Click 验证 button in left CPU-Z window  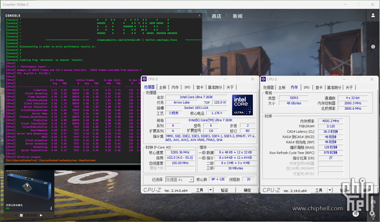(x=225, y=190)
